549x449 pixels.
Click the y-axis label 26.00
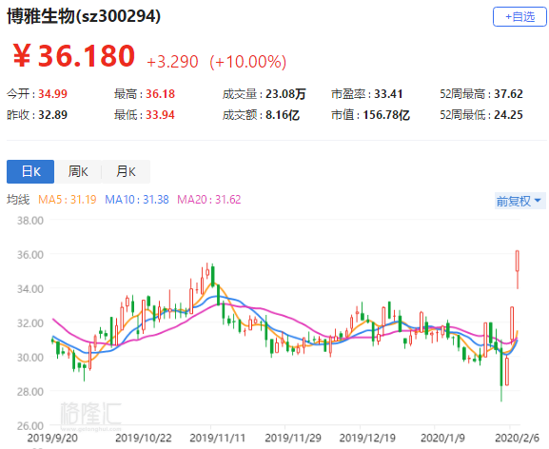30,425
